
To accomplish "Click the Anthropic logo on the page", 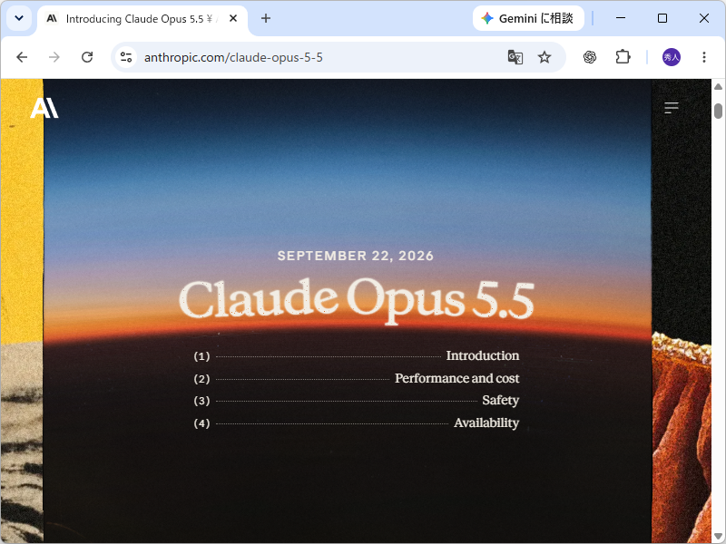I will (x=44, y=108).
